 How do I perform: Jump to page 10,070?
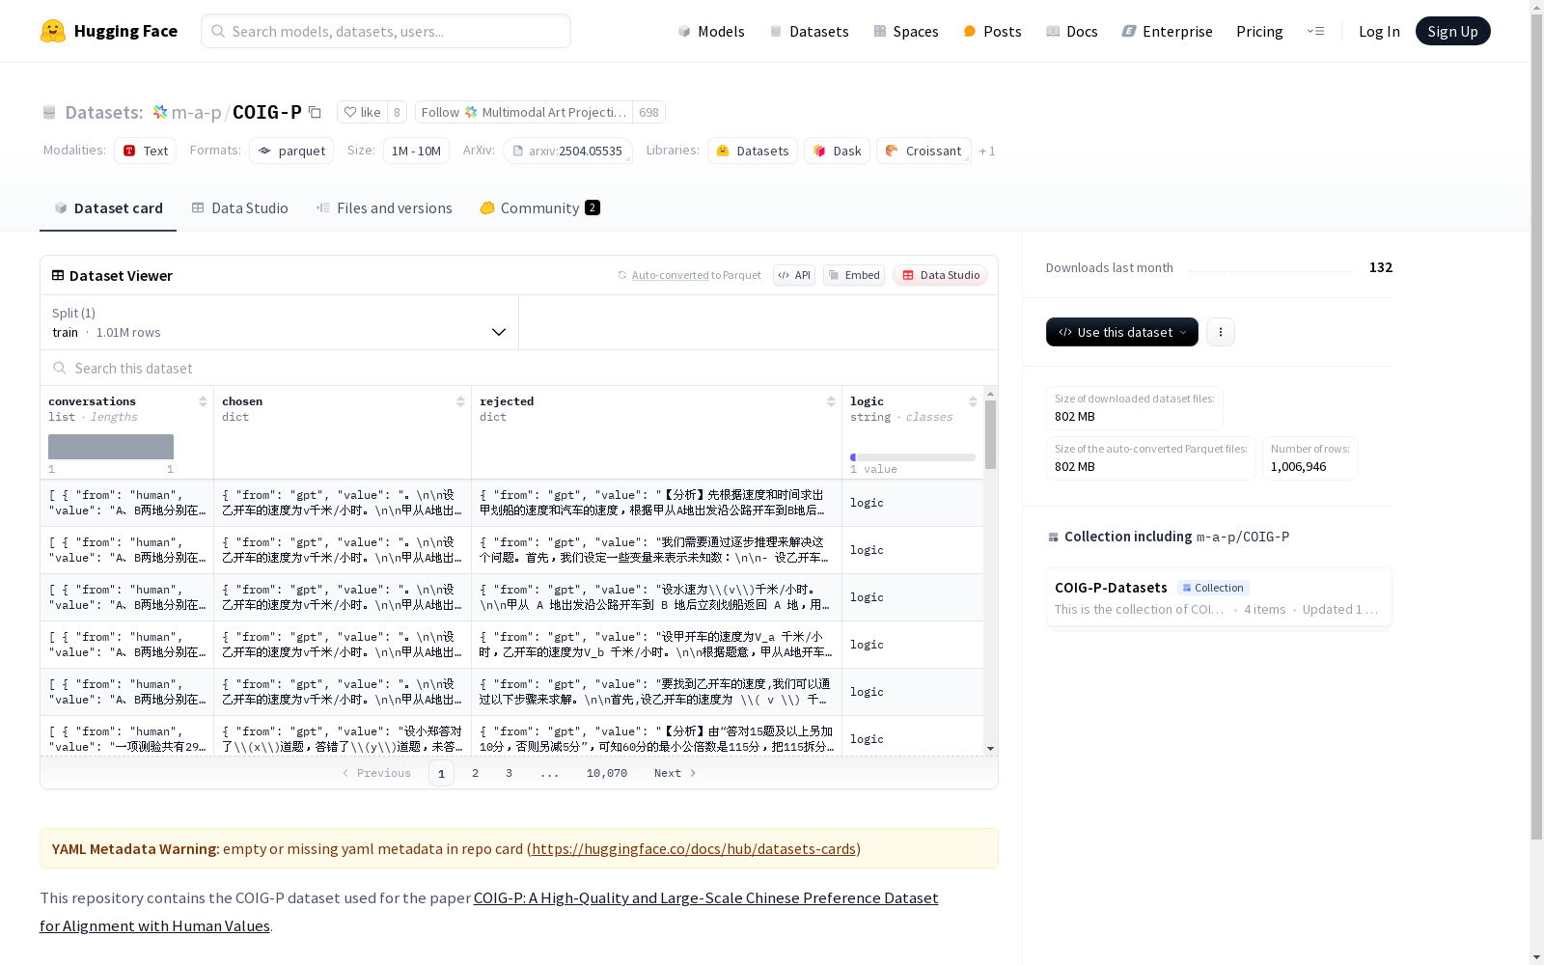[x=607, y=773]
